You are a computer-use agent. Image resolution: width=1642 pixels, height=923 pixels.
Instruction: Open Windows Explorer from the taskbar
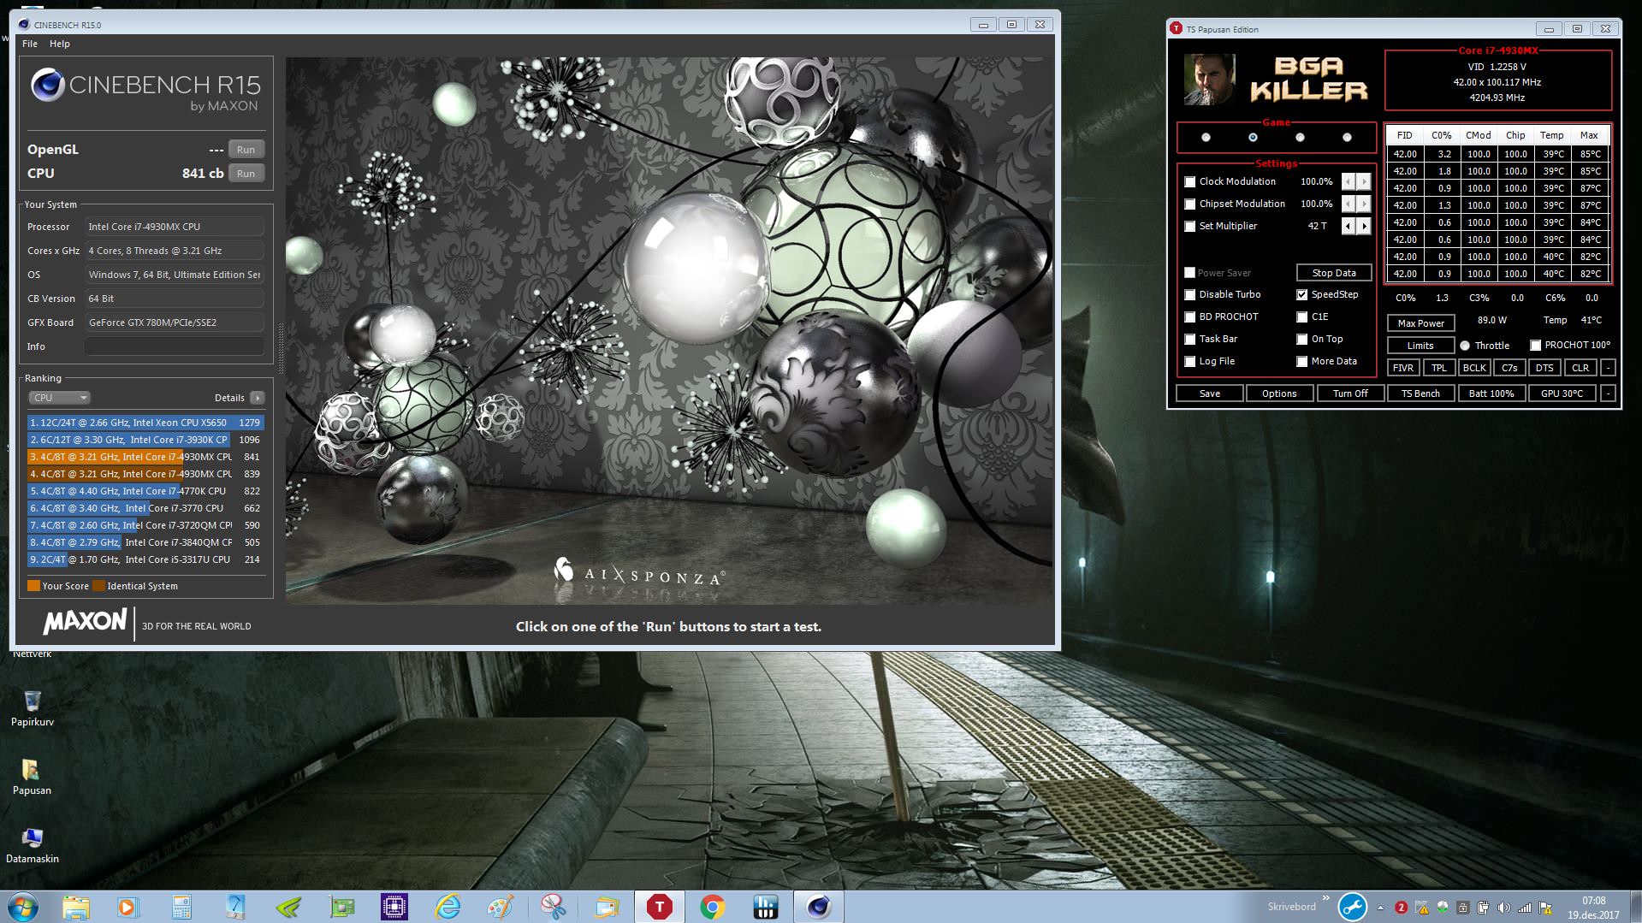[75, 907]
